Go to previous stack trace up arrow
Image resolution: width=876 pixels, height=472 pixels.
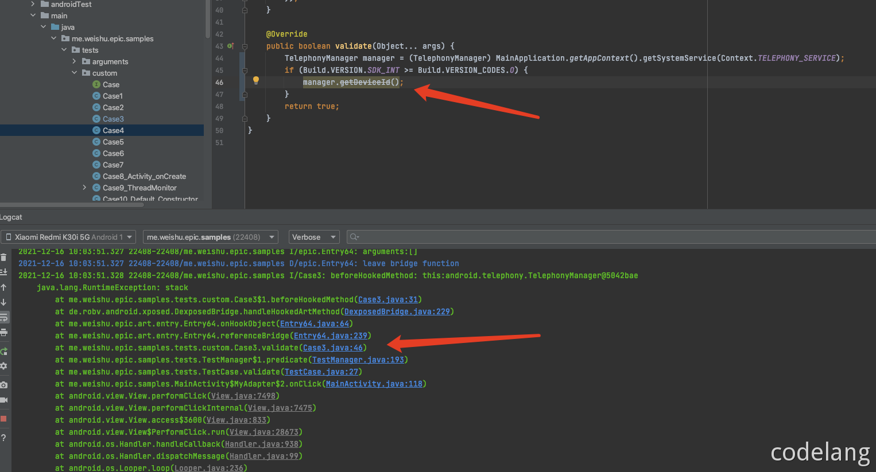point(3,287)
